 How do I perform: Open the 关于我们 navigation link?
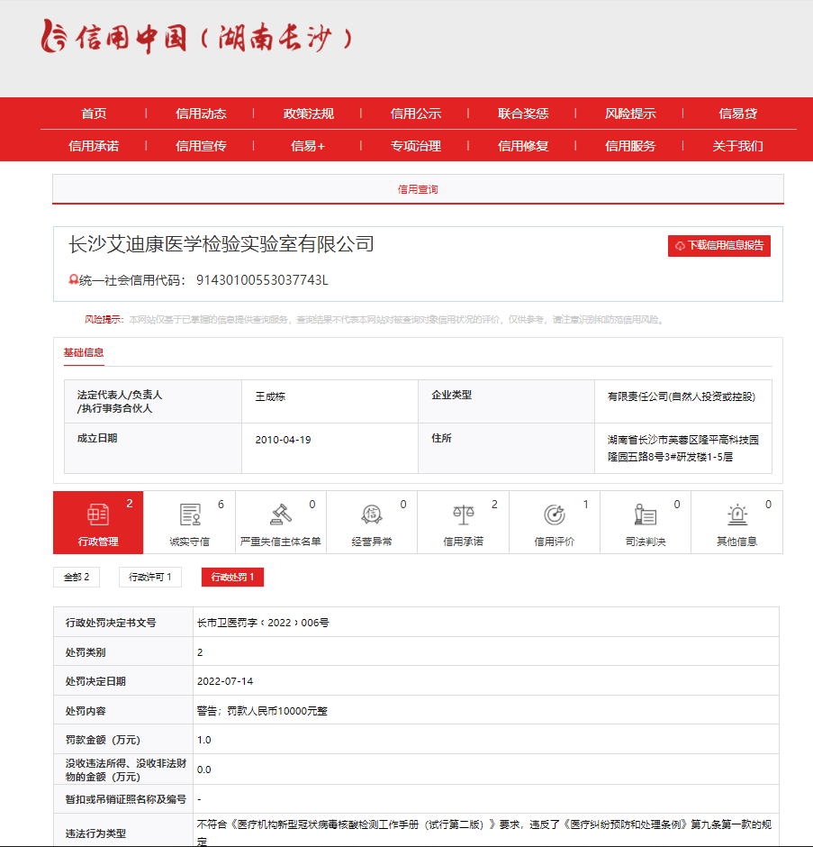click(737, 146)
